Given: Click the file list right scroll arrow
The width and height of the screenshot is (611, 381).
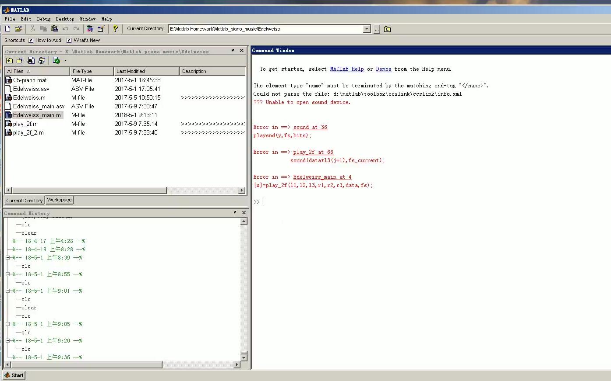Looking at the screenshot, I should point(242,190).
